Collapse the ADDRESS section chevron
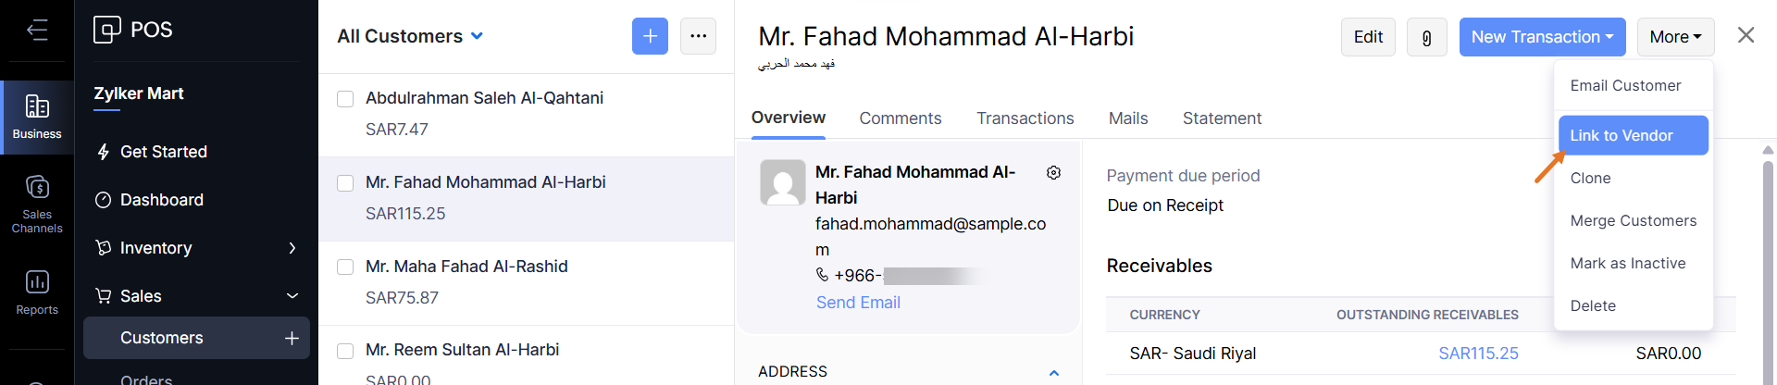The image size is (1777, 385). (1053, 372)
